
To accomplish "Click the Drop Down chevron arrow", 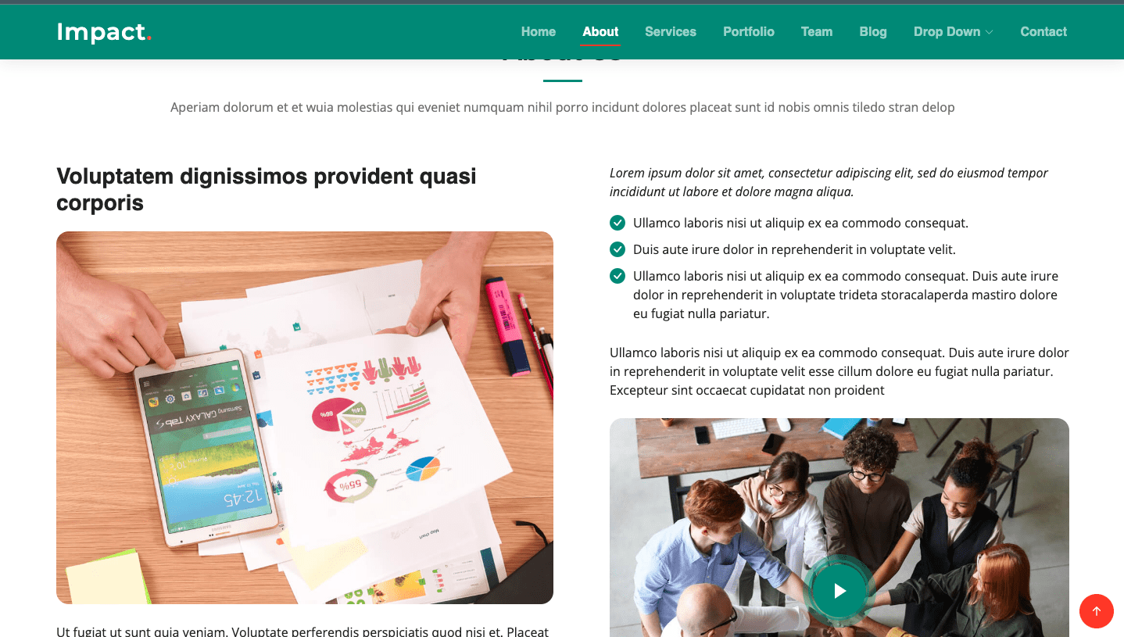I will point(989,32).
